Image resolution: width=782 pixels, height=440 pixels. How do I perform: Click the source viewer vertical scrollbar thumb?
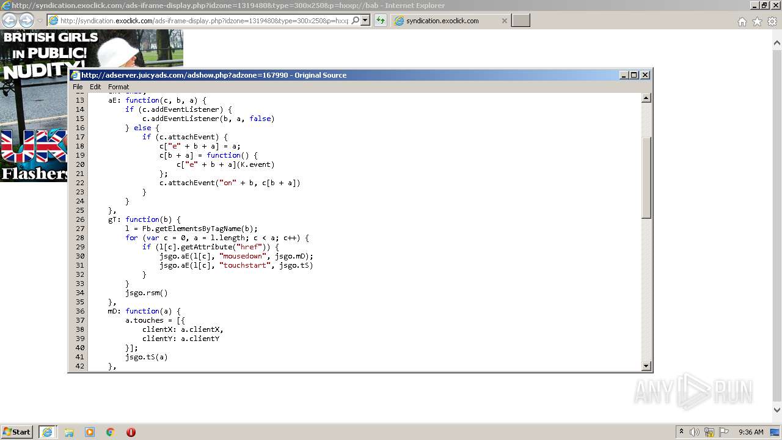[x=646, y=177]
